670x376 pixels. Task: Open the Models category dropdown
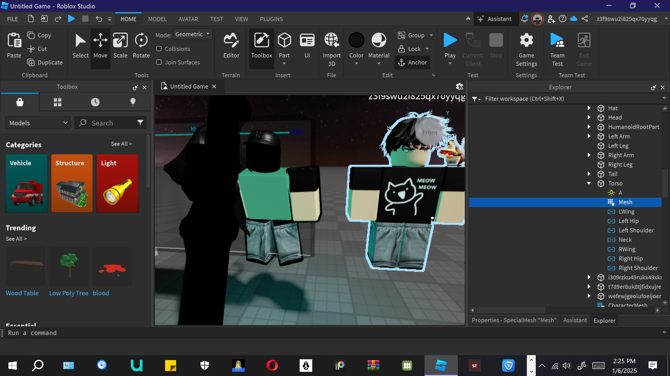coord(38,123)
